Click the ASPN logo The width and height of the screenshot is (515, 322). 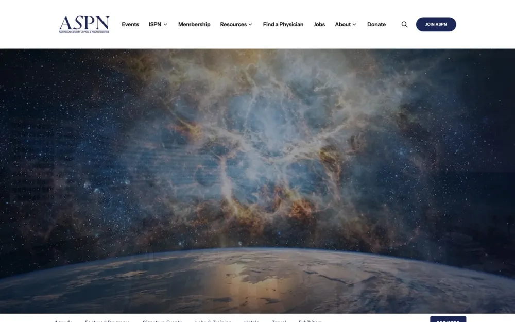84,24
